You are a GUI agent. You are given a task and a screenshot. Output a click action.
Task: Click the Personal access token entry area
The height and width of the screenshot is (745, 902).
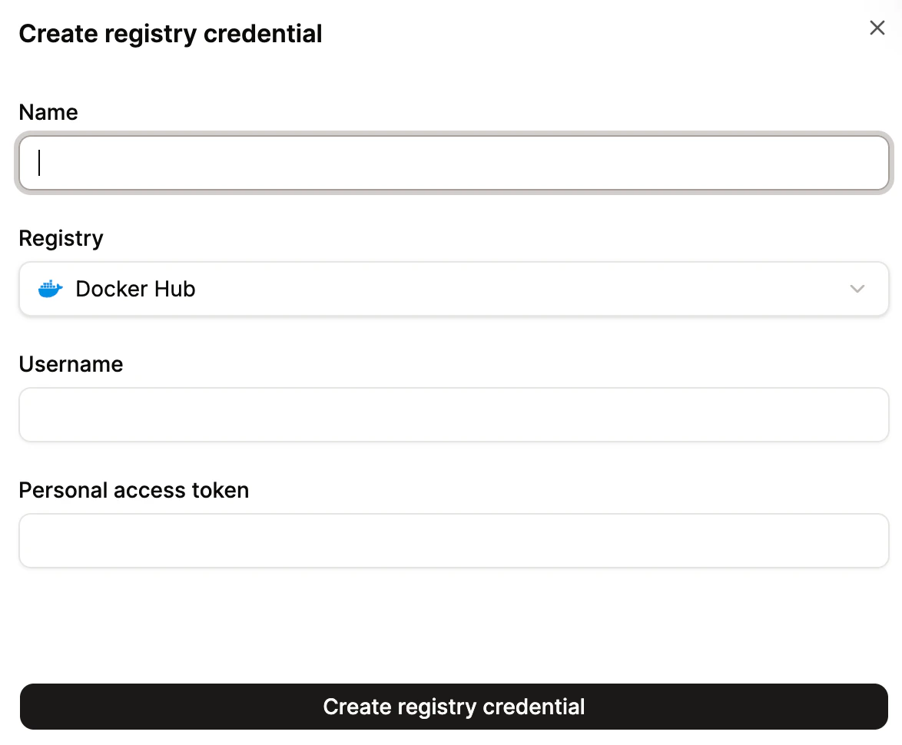click(x=453, y=540)
